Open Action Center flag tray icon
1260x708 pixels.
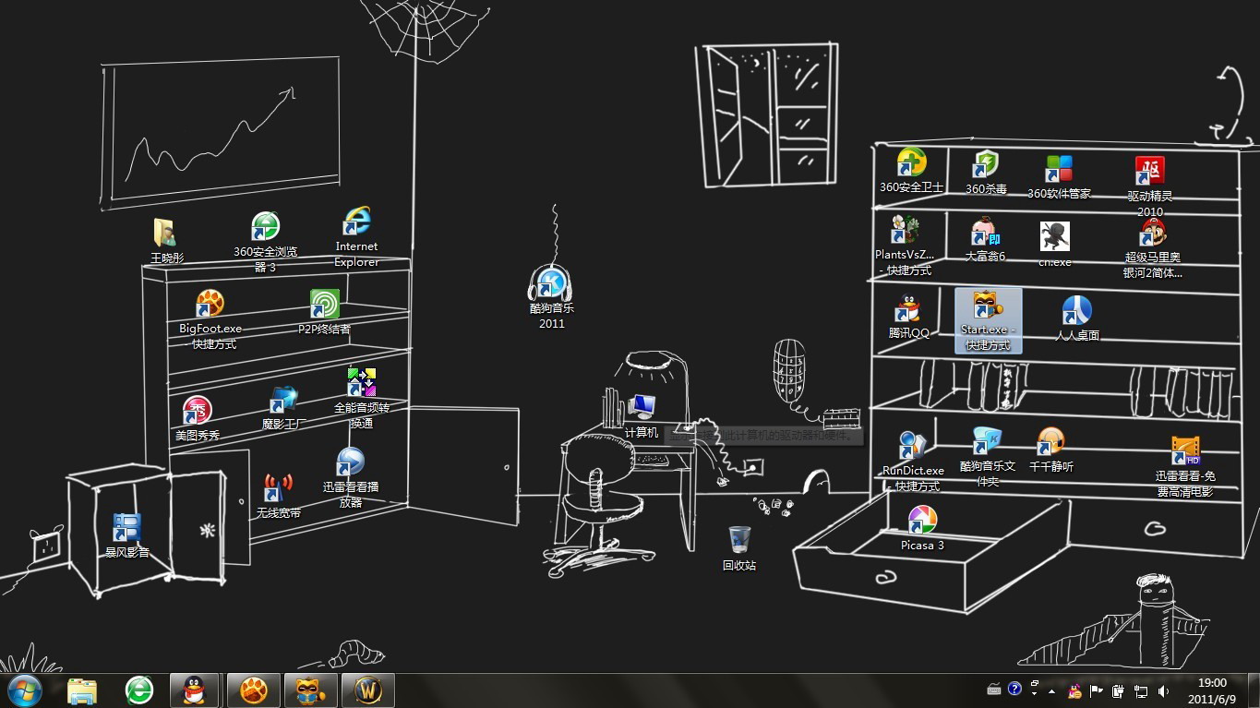tap(1097, 690)
